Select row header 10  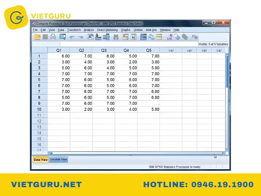(39, 109)
